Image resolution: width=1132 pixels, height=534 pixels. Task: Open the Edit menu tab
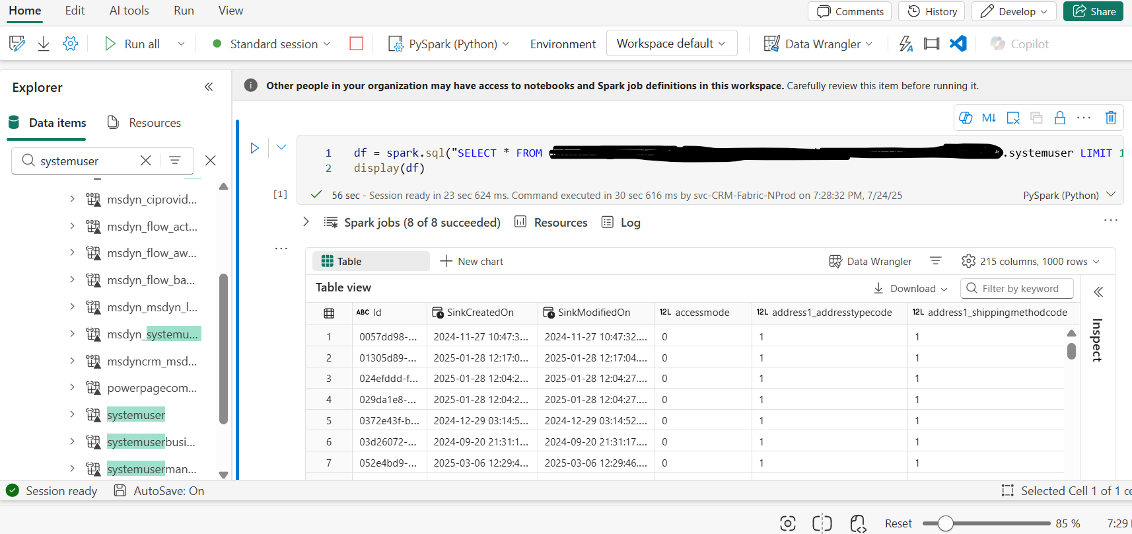[x=75, y=11]
